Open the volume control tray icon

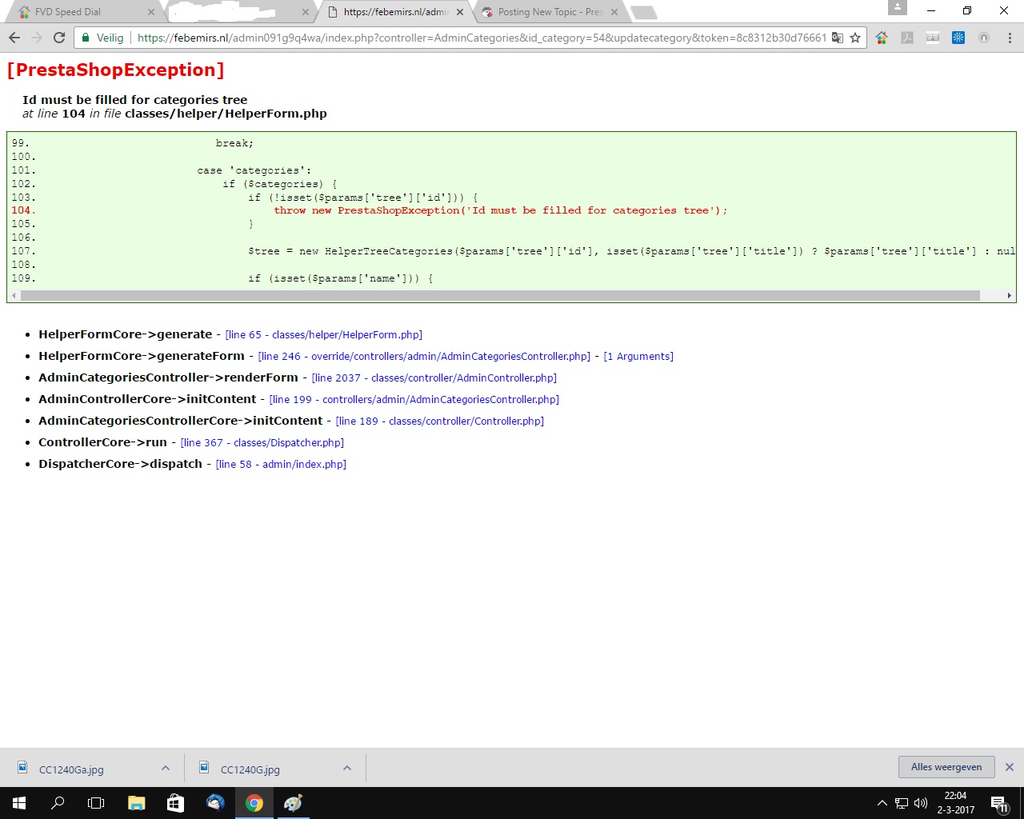click(921, 803)
